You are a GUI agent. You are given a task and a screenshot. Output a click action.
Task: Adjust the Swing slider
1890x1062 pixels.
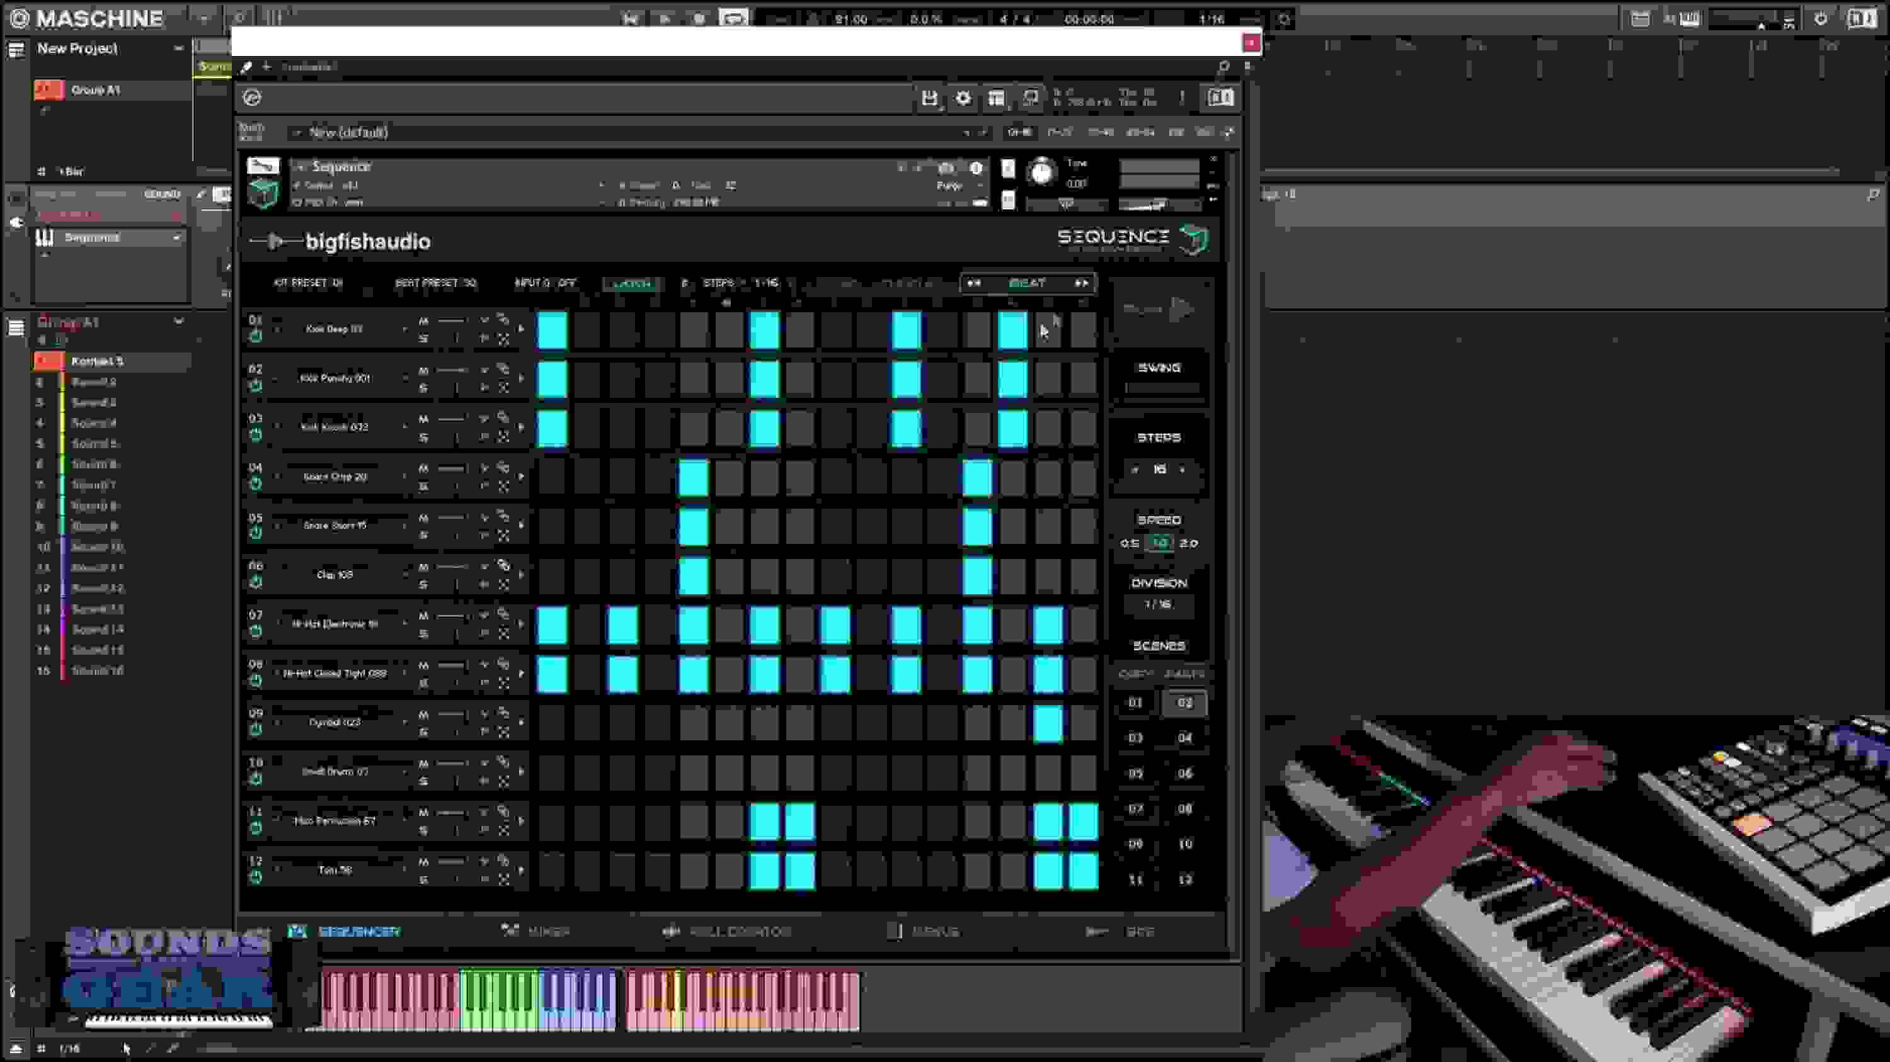pos(1158,387)
